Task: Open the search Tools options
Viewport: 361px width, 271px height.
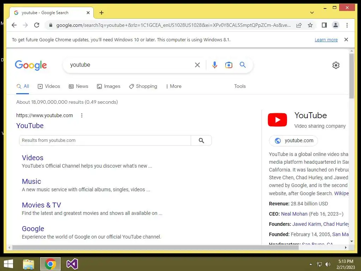Action: tap(240, 86)
